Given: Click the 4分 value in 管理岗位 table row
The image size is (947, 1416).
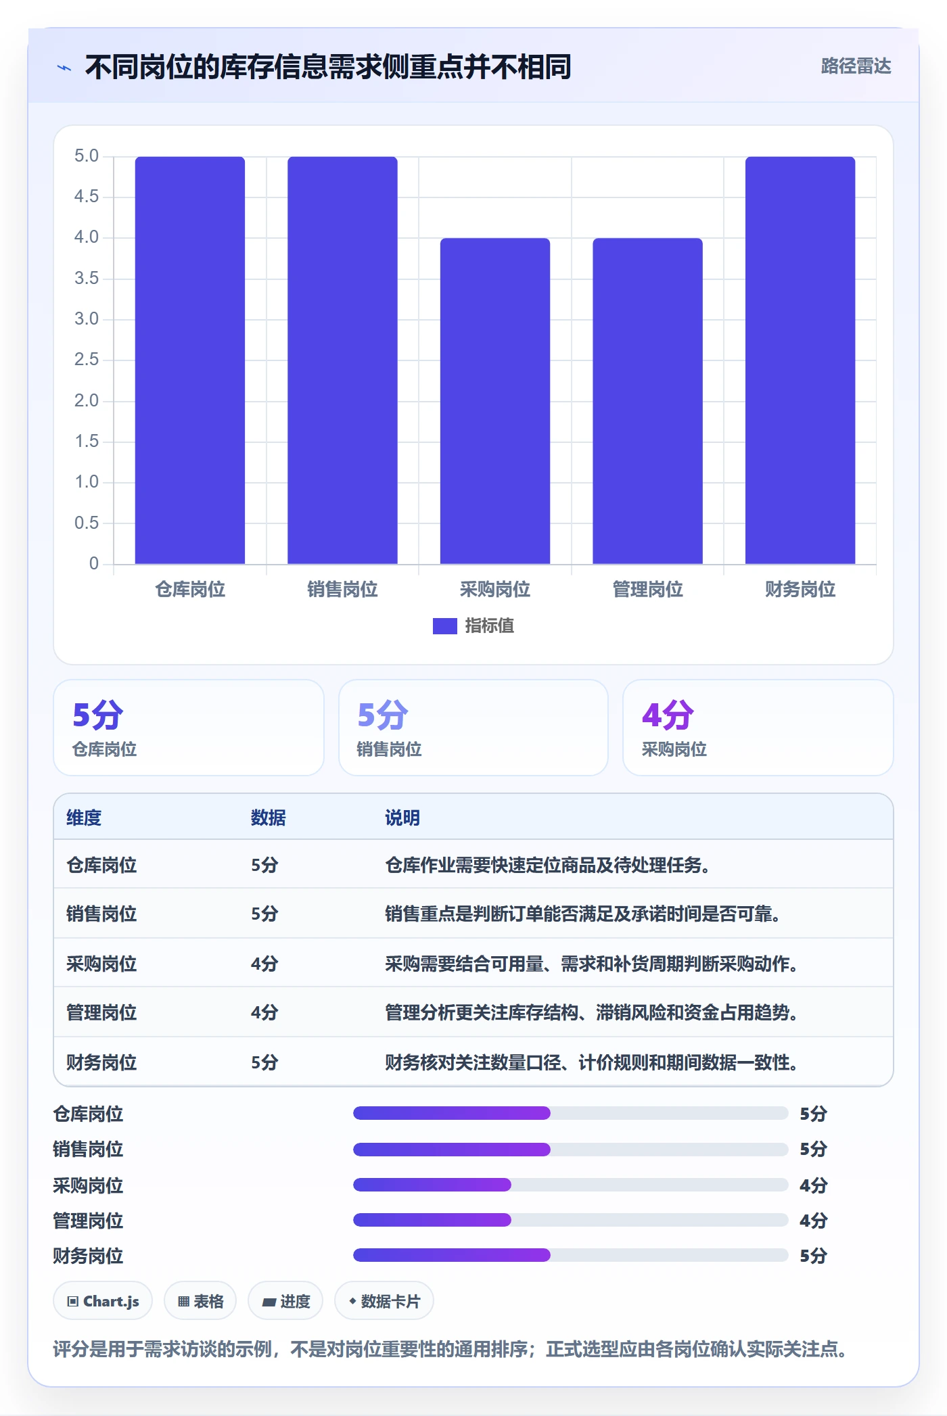Looking at the screenshot, I should [x=264, y=1013].
